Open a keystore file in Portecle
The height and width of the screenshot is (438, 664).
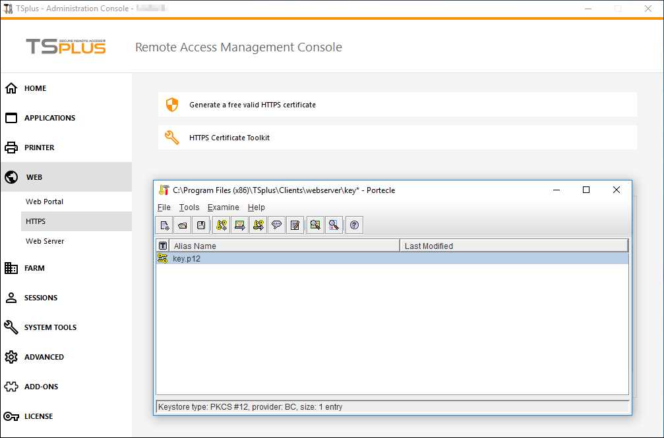tap(183, 225)
